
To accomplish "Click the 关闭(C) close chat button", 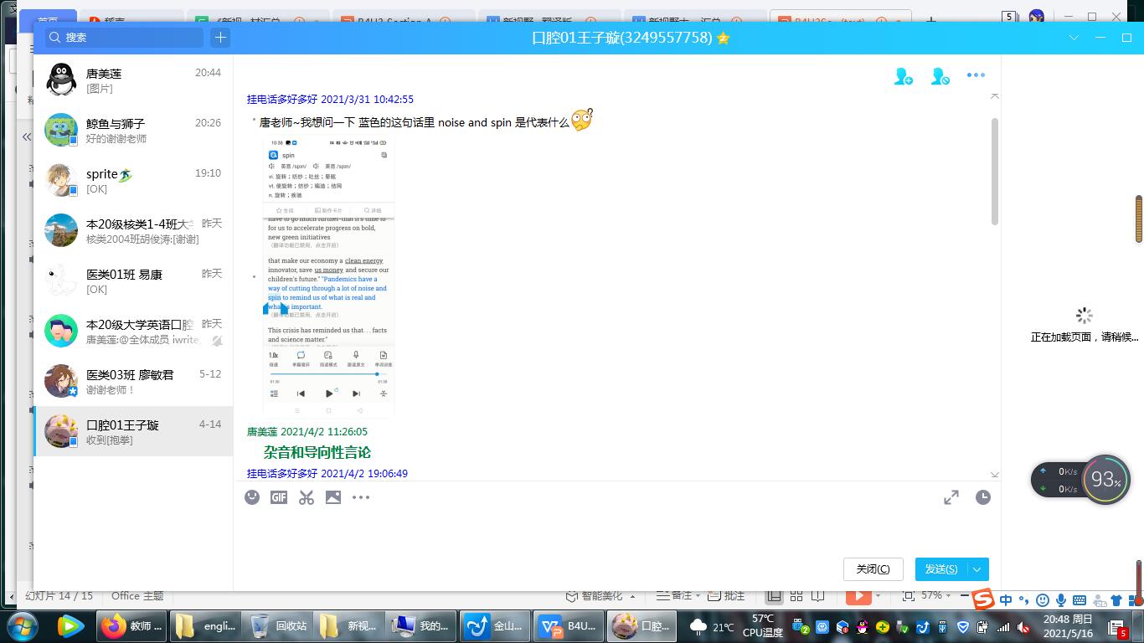I will coord(873,569).
